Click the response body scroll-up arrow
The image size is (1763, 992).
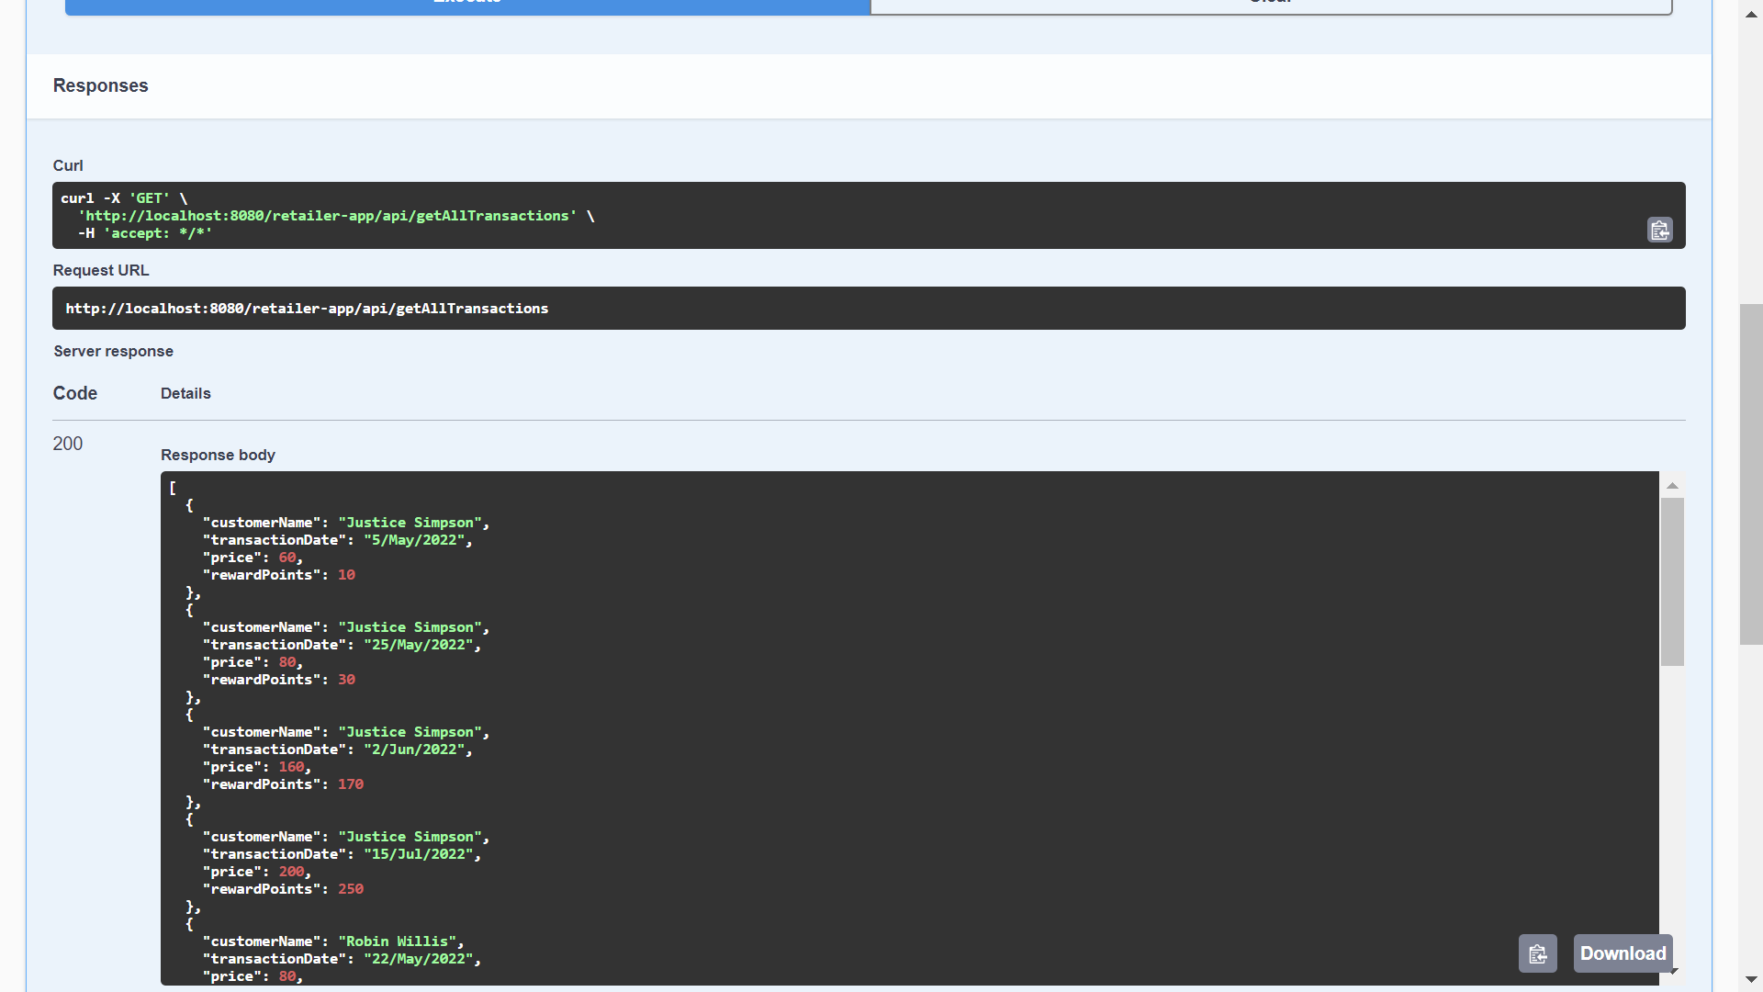[x=1671, y=485]
